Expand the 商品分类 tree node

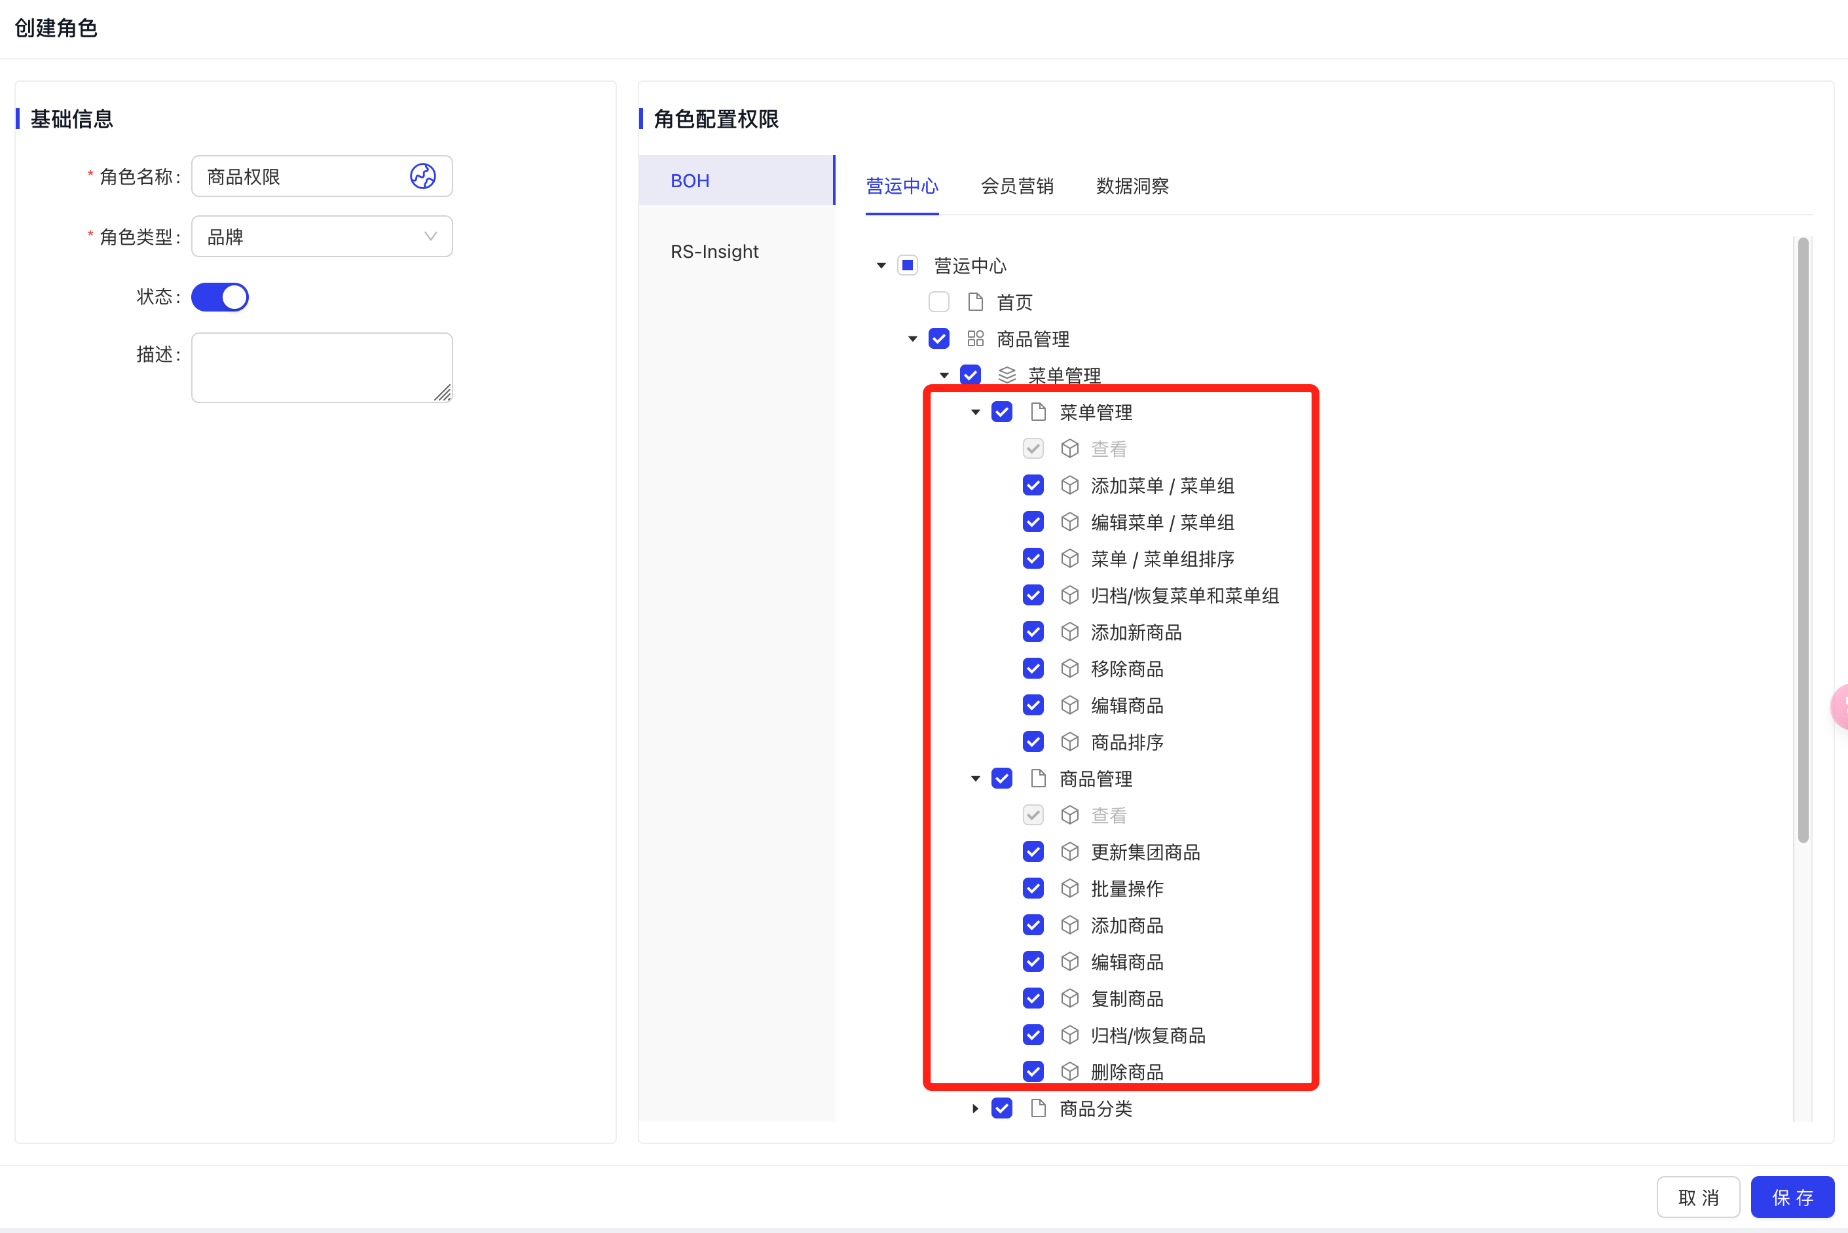click(x=976, y=1108)
